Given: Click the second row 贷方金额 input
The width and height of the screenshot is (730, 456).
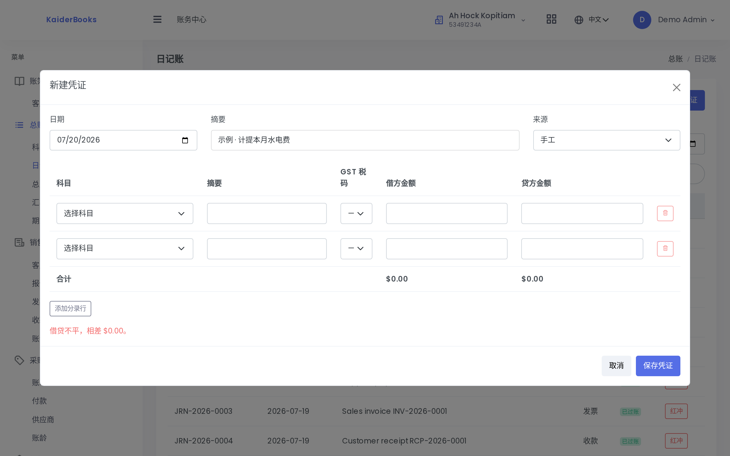Looking at the screenshot, I should 582,249.
